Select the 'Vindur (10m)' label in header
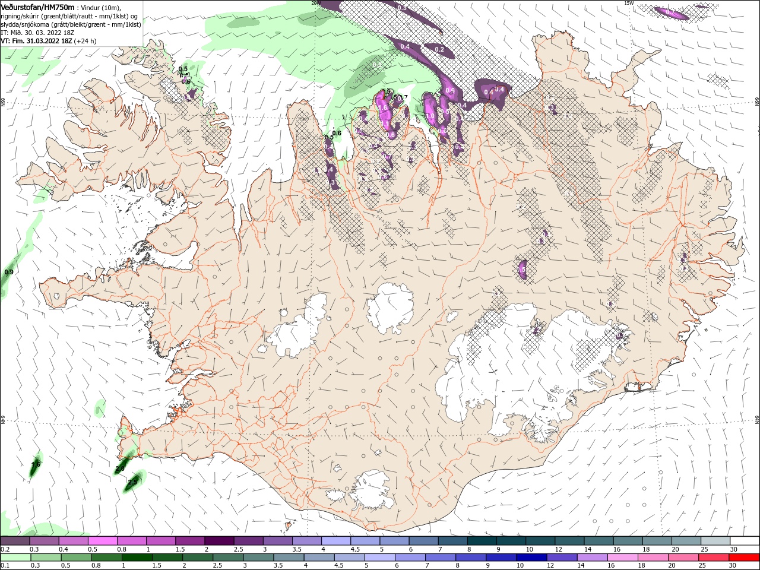The width and height of the screenshot is (760, 570). pyautogui.click(x=100, y=7)
